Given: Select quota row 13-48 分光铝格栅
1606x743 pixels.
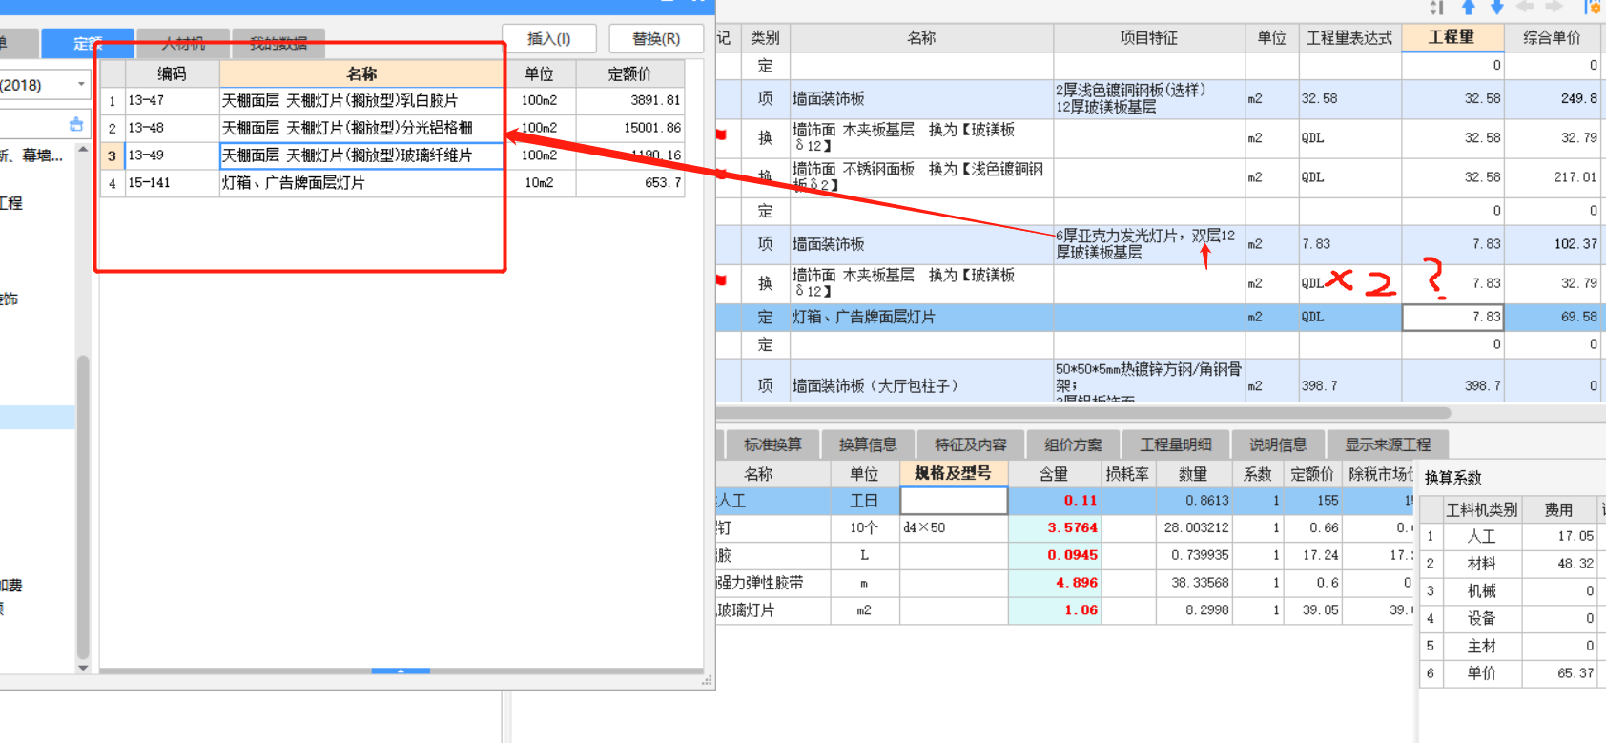Looking at the screenshot, I should tap(392, 128).
